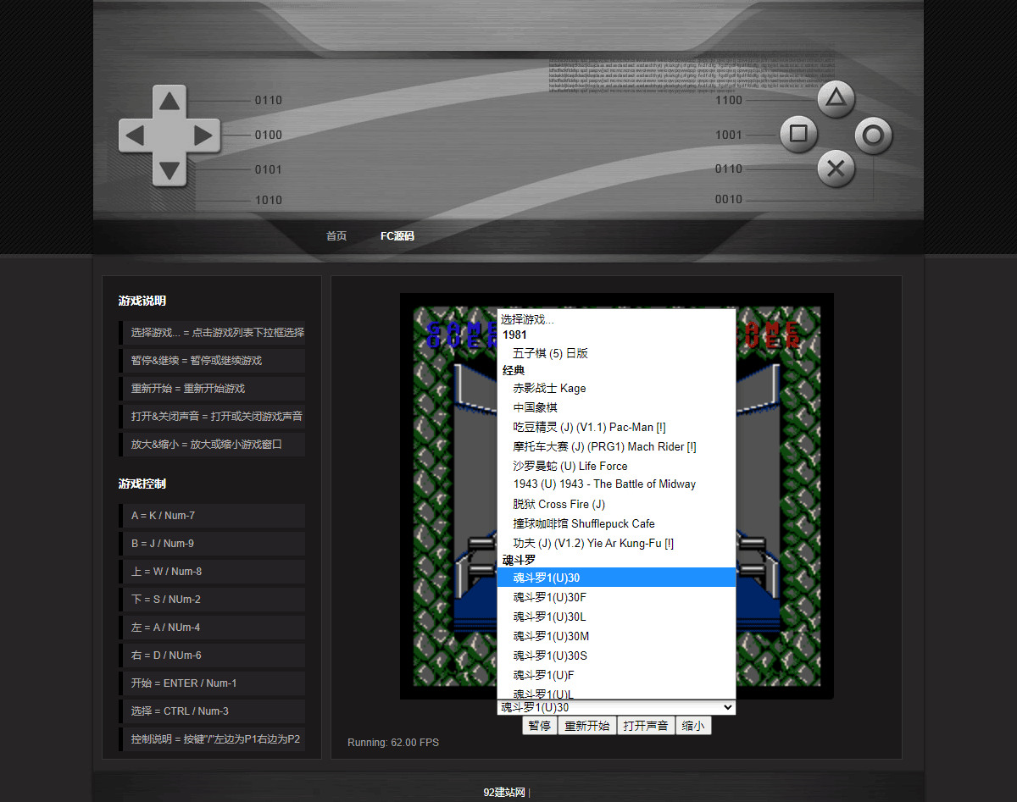Image resolution: width=1017 pixels, height=802 pixels.
Task: Click the 右 = D / NUm-6 row
Action: tap(212, 655)
